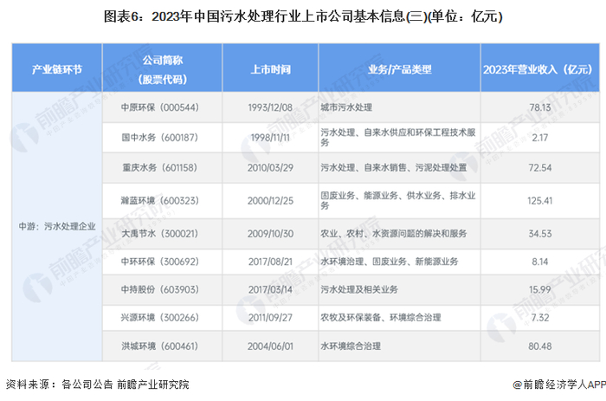Click the listing date '1993/12/08'
Viewport: 606px width, 401px height.
click(x=270, y=107)
